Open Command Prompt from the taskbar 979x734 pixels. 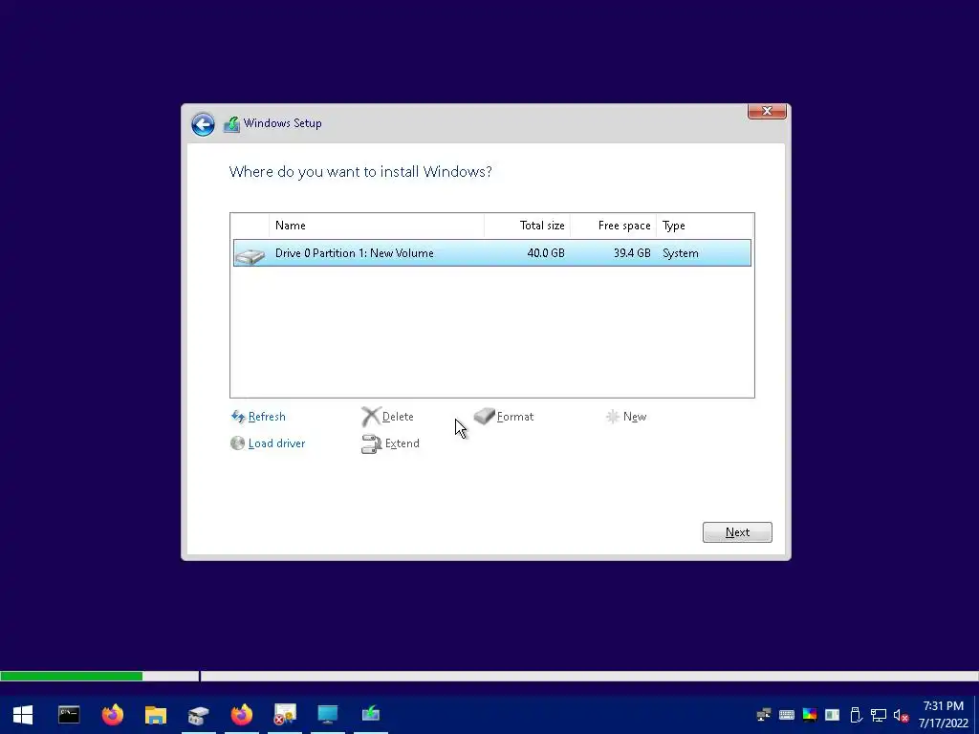[69, 715]
